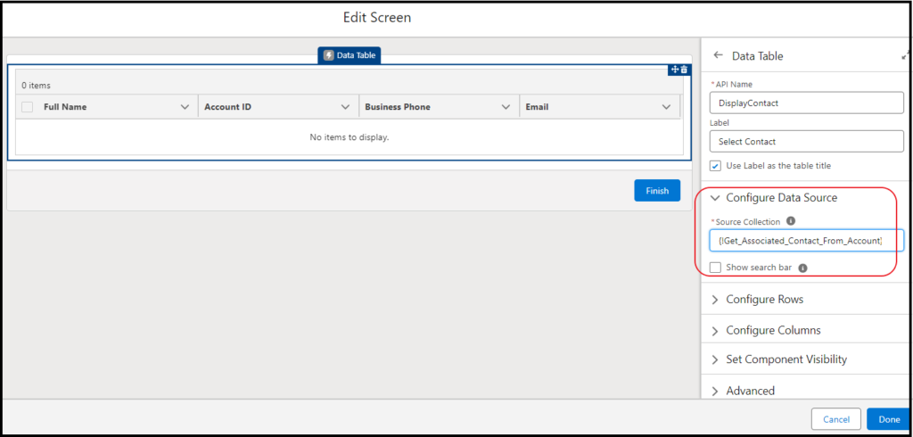This screenshot has width=913, height=437.
Task: Click the Label field containing Select Contact
Action: 806,141
